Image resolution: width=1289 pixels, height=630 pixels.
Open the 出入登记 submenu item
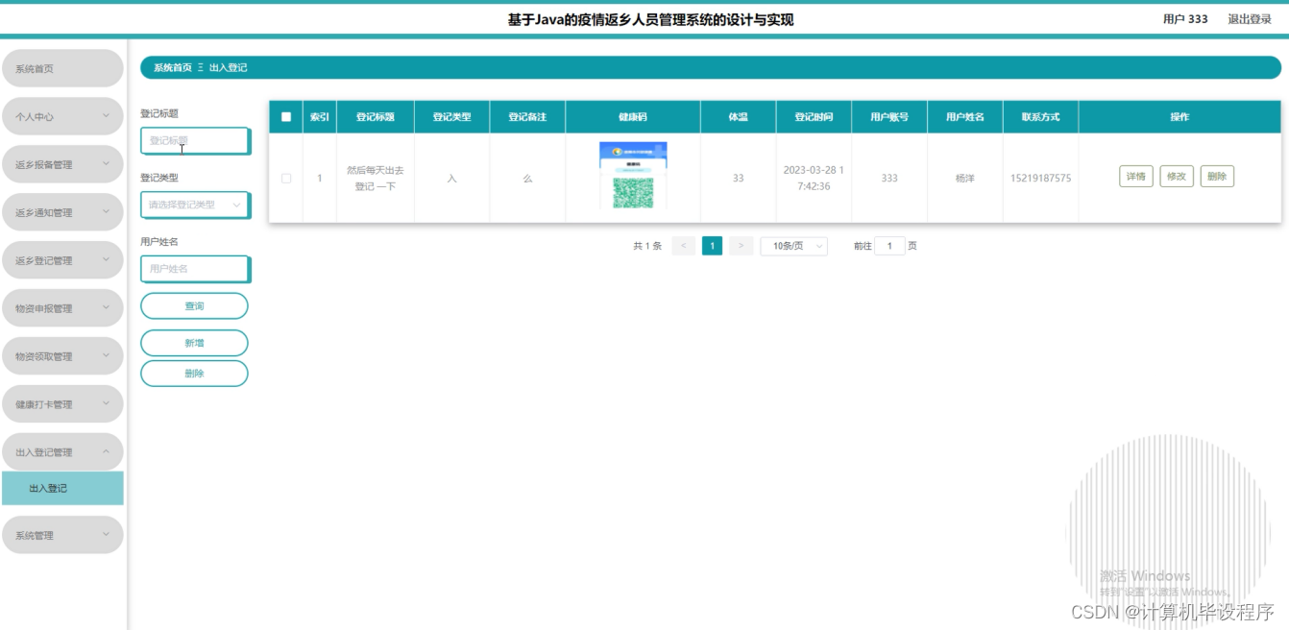coord(63,488)
